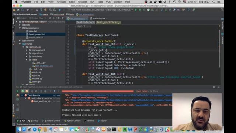The height and width of the screenshot is (133, 236).
Task: Select views.py in the project tree
Action: (x=36, y=82)
